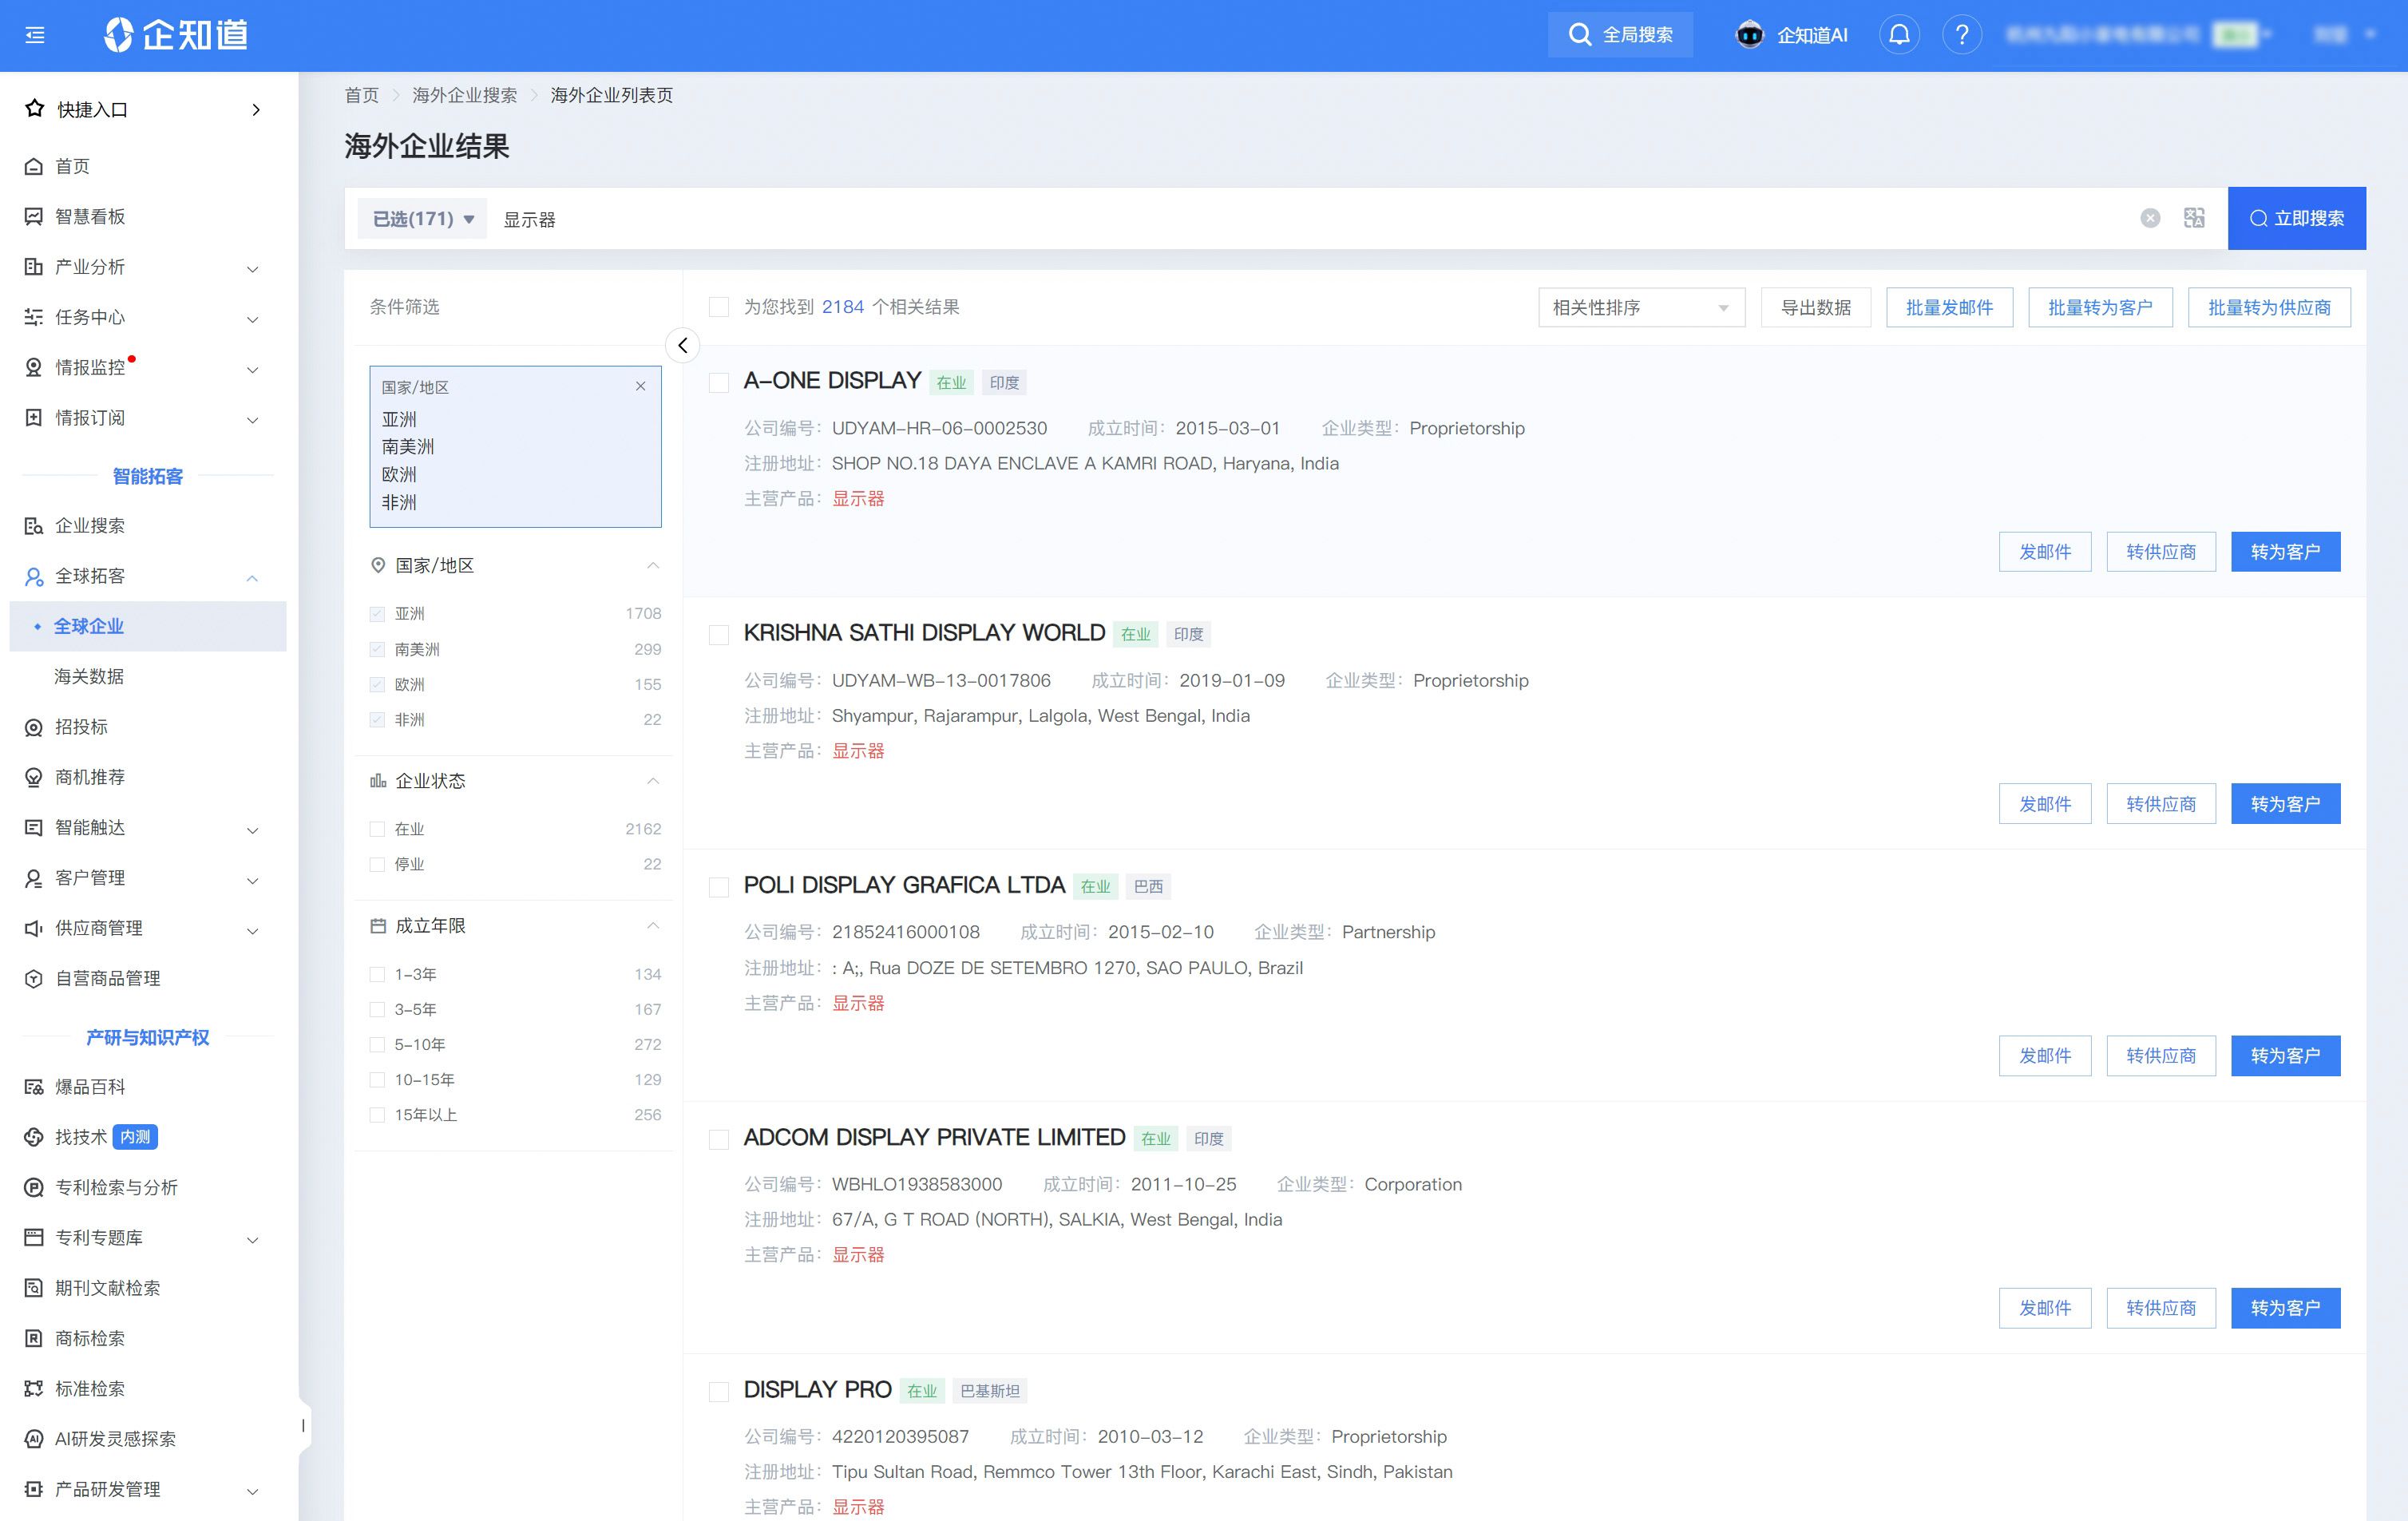Screen dimensions: 2408x1521
Task: Open 首页 in left sidebar
Action: (72, 166)
